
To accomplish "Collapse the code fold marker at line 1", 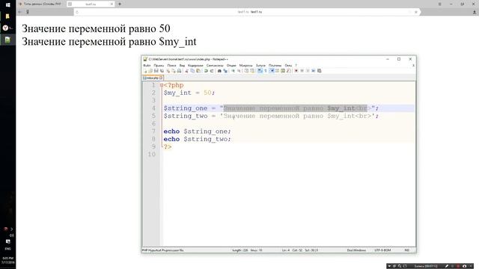I will tap(162, 85).
